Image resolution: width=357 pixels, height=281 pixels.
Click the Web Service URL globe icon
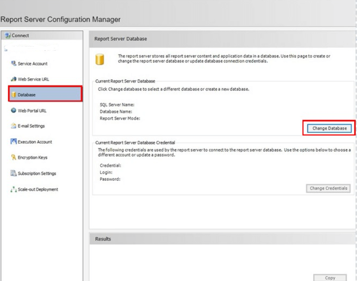pyautogui.click(x=13, y=79)
